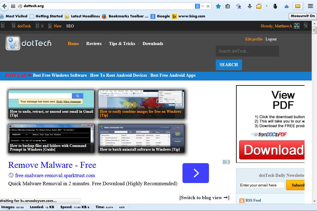Click the orange RSS Feed icon
317x211 pixels.
pos(242,200)
